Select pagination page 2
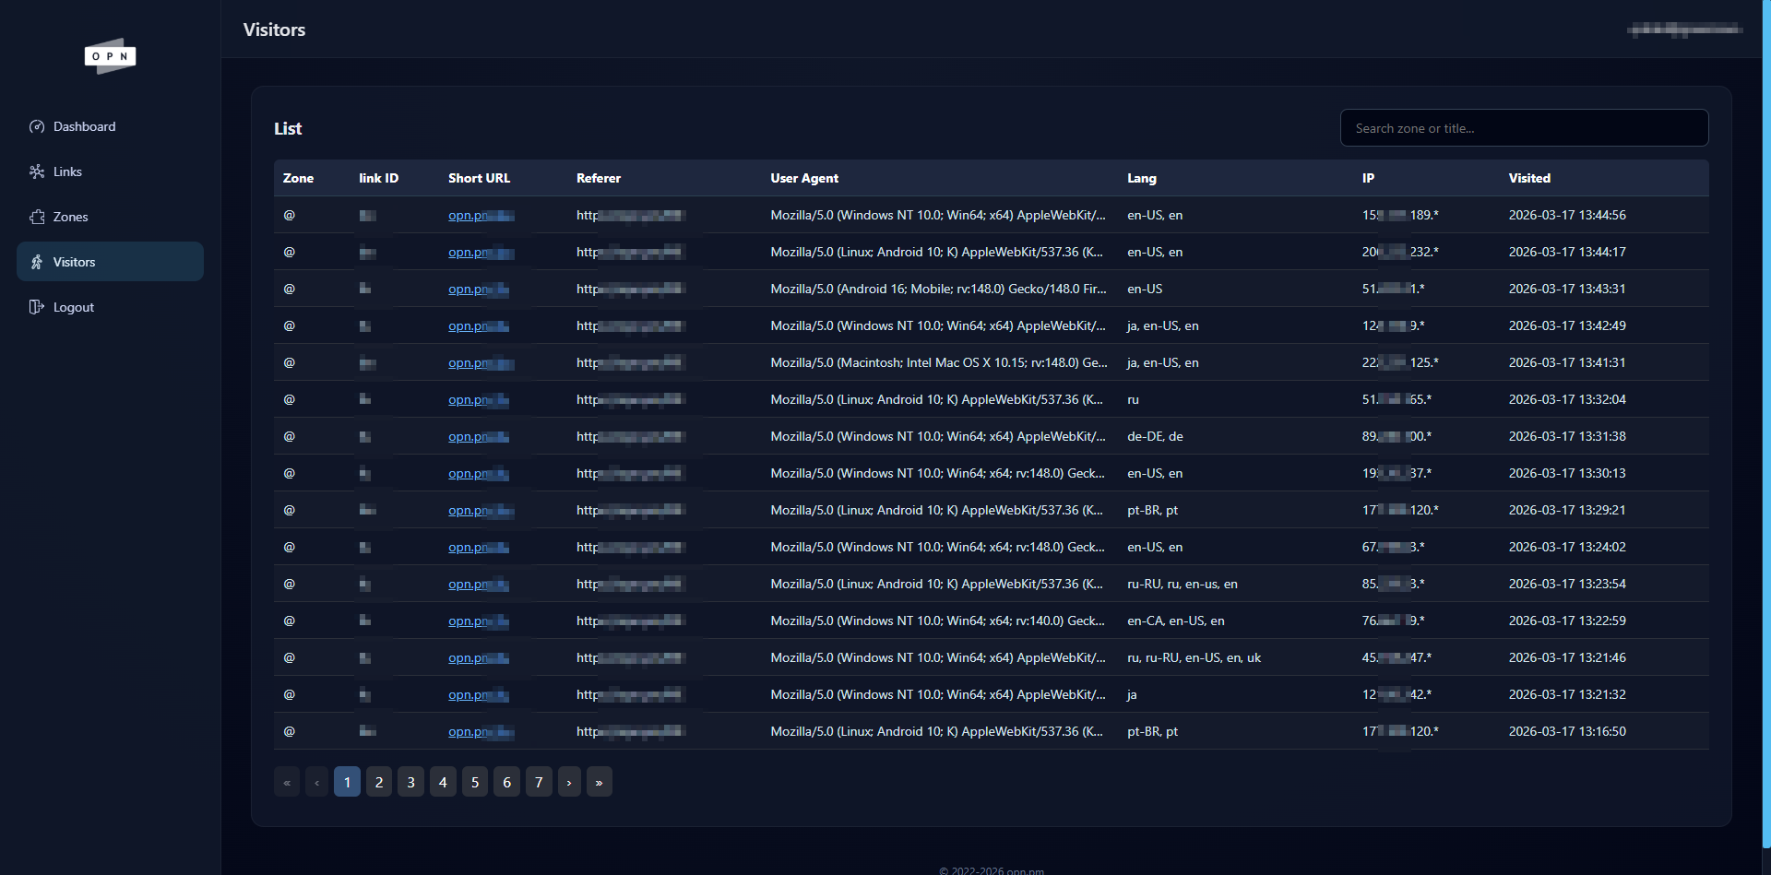1771x875 pixels. pyautogui.click(x=379, y=782)
